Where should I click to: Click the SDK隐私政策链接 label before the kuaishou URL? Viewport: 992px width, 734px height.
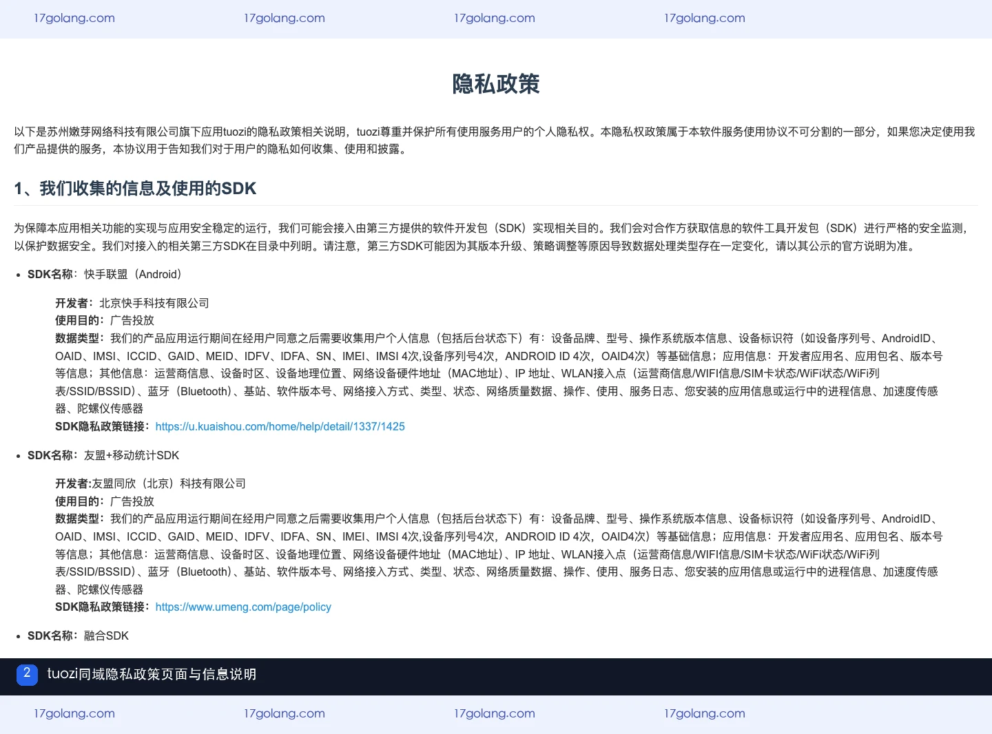103,426
